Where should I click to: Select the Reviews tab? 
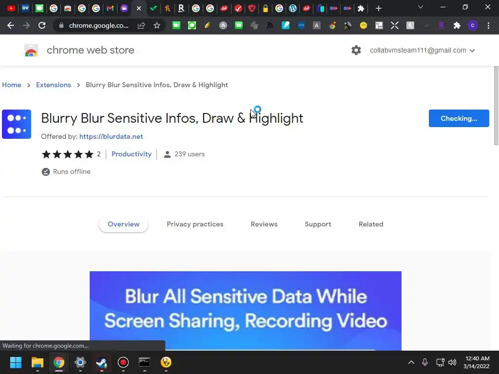(x=264, y=224)
